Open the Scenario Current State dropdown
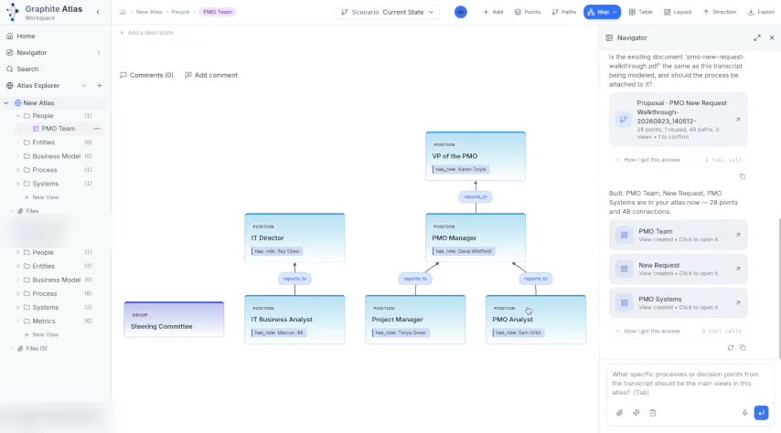This screenshot has height=433, width=781. tap(388, 12)
